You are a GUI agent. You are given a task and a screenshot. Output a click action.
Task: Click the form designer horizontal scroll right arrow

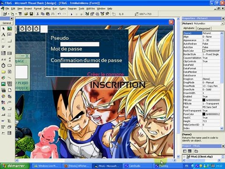pyautogui.click(x=174, y=160)
